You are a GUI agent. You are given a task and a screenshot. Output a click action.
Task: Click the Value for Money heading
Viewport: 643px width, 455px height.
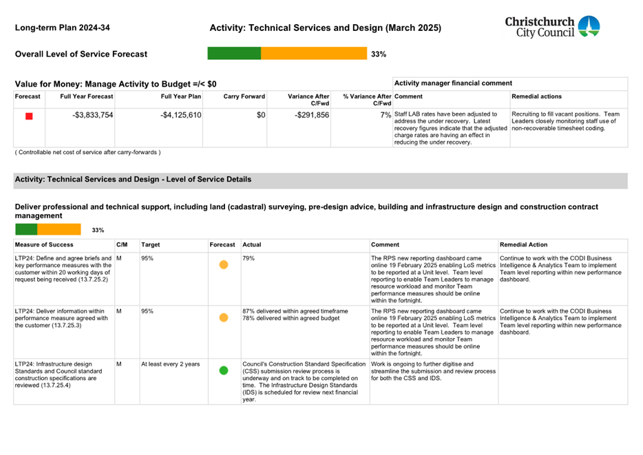pyautogui.click(x=116, y=84)
